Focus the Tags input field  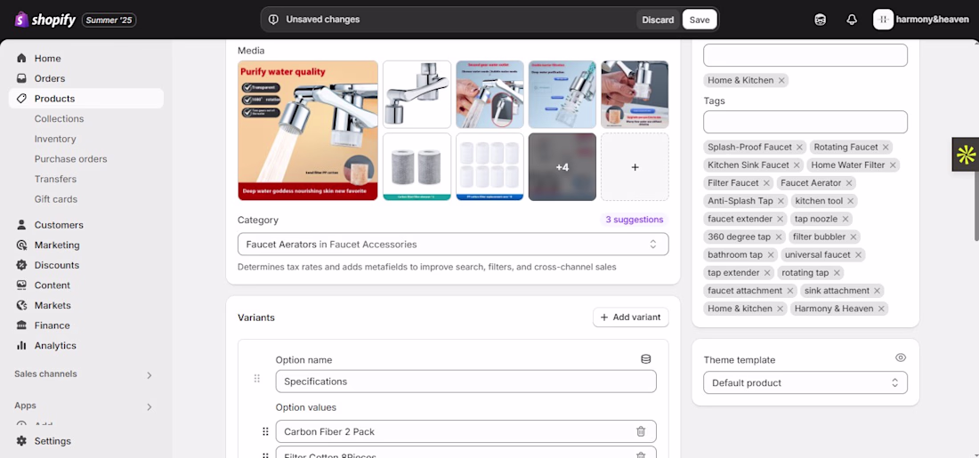[x=805, y=122]
